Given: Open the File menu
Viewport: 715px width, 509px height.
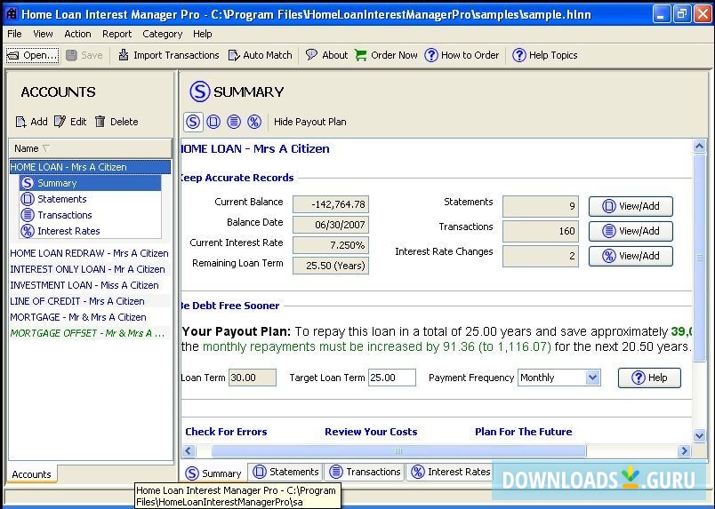Looking at the screenshot, I should [14, 34].
